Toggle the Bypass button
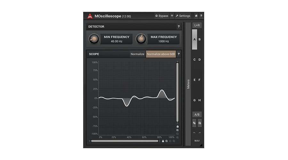 [162, 16]
